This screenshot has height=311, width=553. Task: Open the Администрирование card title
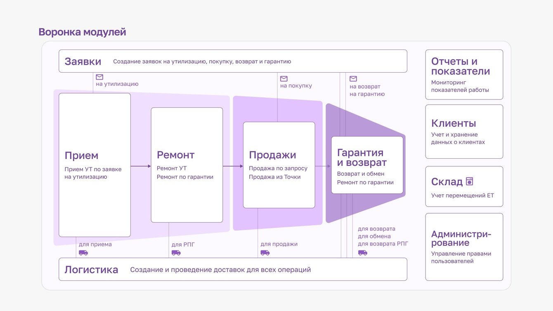(x=461, y=238)
